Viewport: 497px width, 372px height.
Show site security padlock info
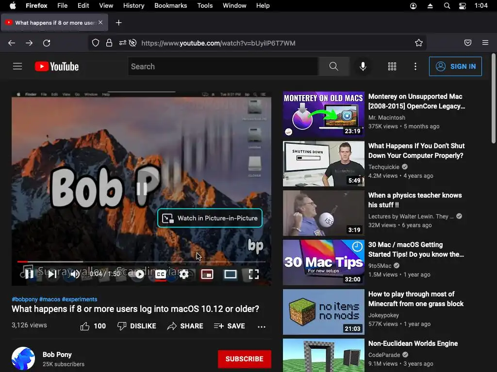109,43
